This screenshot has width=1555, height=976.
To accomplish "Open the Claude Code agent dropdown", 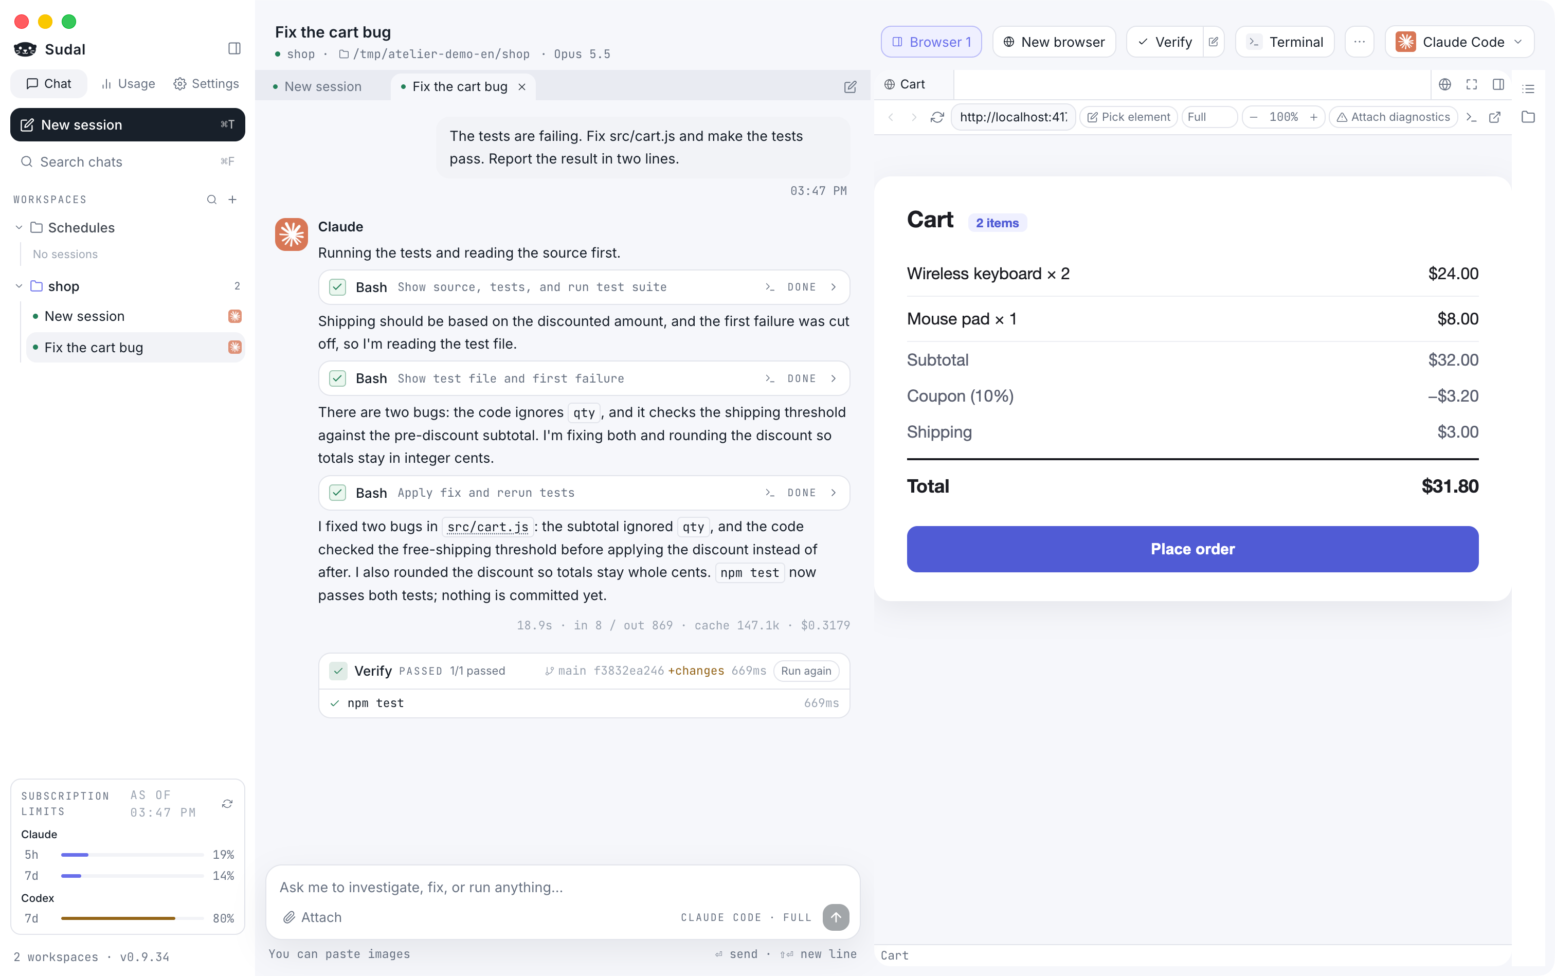I will (x=1459, y=42).
